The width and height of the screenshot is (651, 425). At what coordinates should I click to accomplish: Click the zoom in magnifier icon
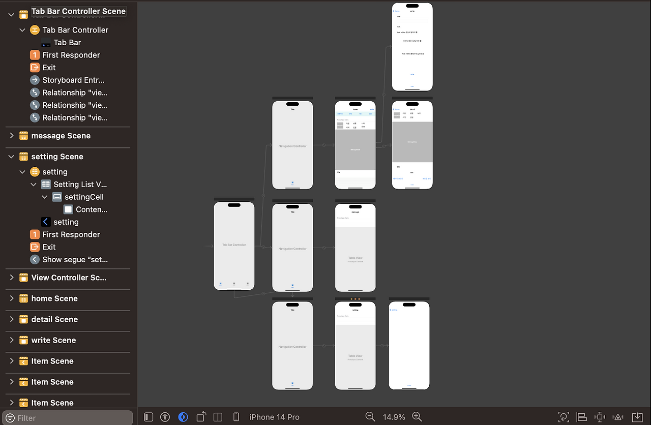pyautogui.click(x=417, y=416)
